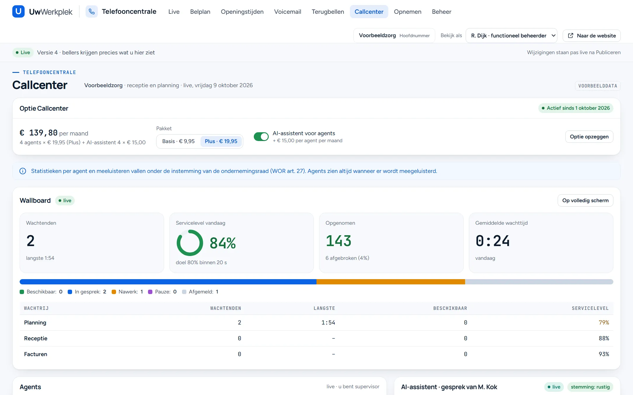
Task: Click the 93% servicelevel value
Action: (604, 354)
